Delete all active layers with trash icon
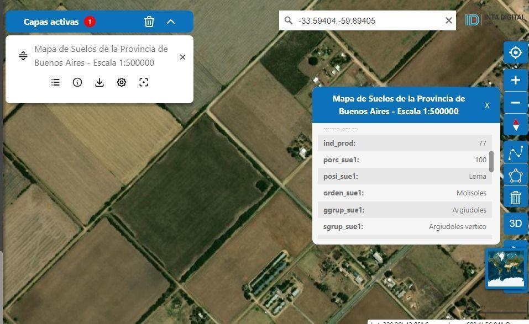The image size is (529, 324). click(149, 22)
